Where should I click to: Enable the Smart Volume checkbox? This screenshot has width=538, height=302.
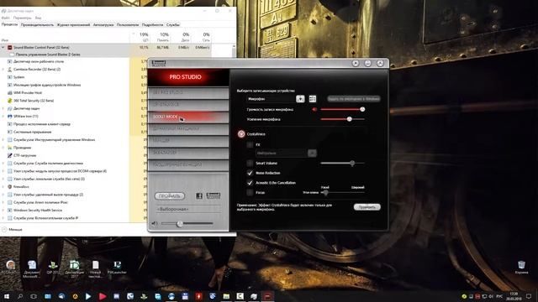tap(250, 163)
